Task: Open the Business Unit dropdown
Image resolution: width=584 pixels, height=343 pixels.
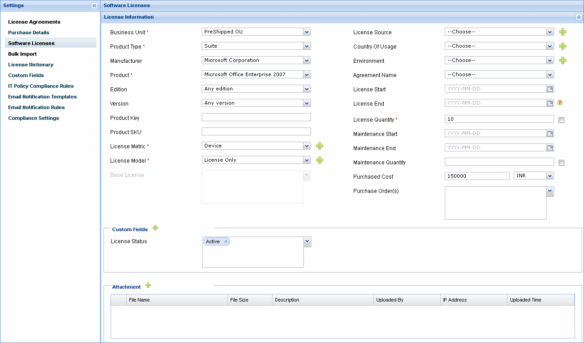Action: tap(306, 32)
